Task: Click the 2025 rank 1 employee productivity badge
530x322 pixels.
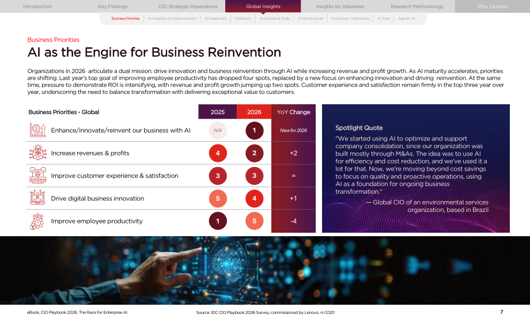Action: (x=218, y=221)
